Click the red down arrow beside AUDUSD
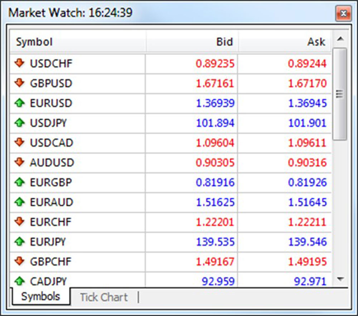 (20, 162)
